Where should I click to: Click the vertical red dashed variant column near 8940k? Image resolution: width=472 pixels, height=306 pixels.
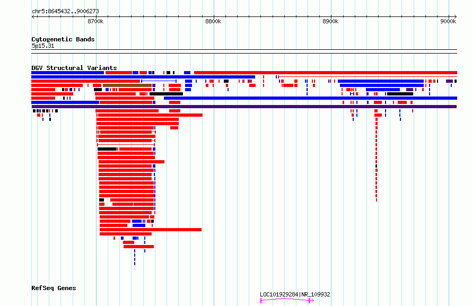pyautogui.click(x=377, y=160)
